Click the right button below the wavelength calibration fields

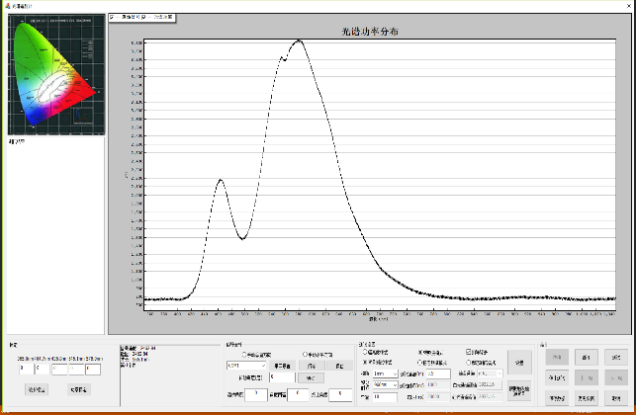(x=79, y=390)
